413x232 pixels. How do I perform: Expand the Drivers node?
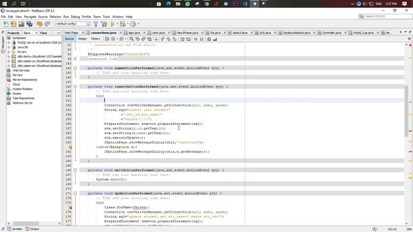8,52
